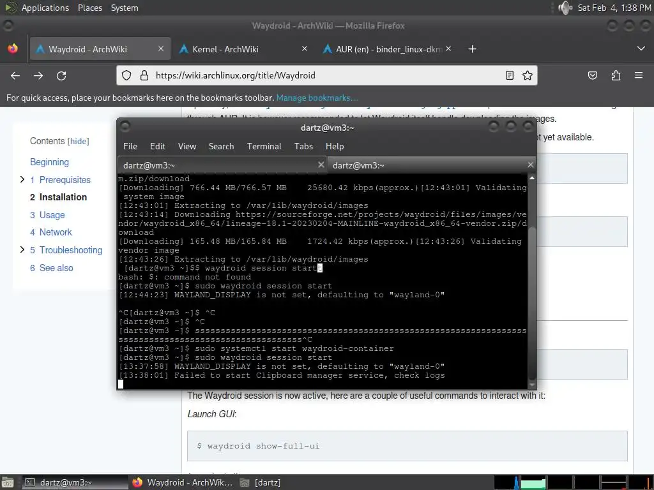Open terminal Tabs menu
654x490 pixels.
tap(303, 146)
